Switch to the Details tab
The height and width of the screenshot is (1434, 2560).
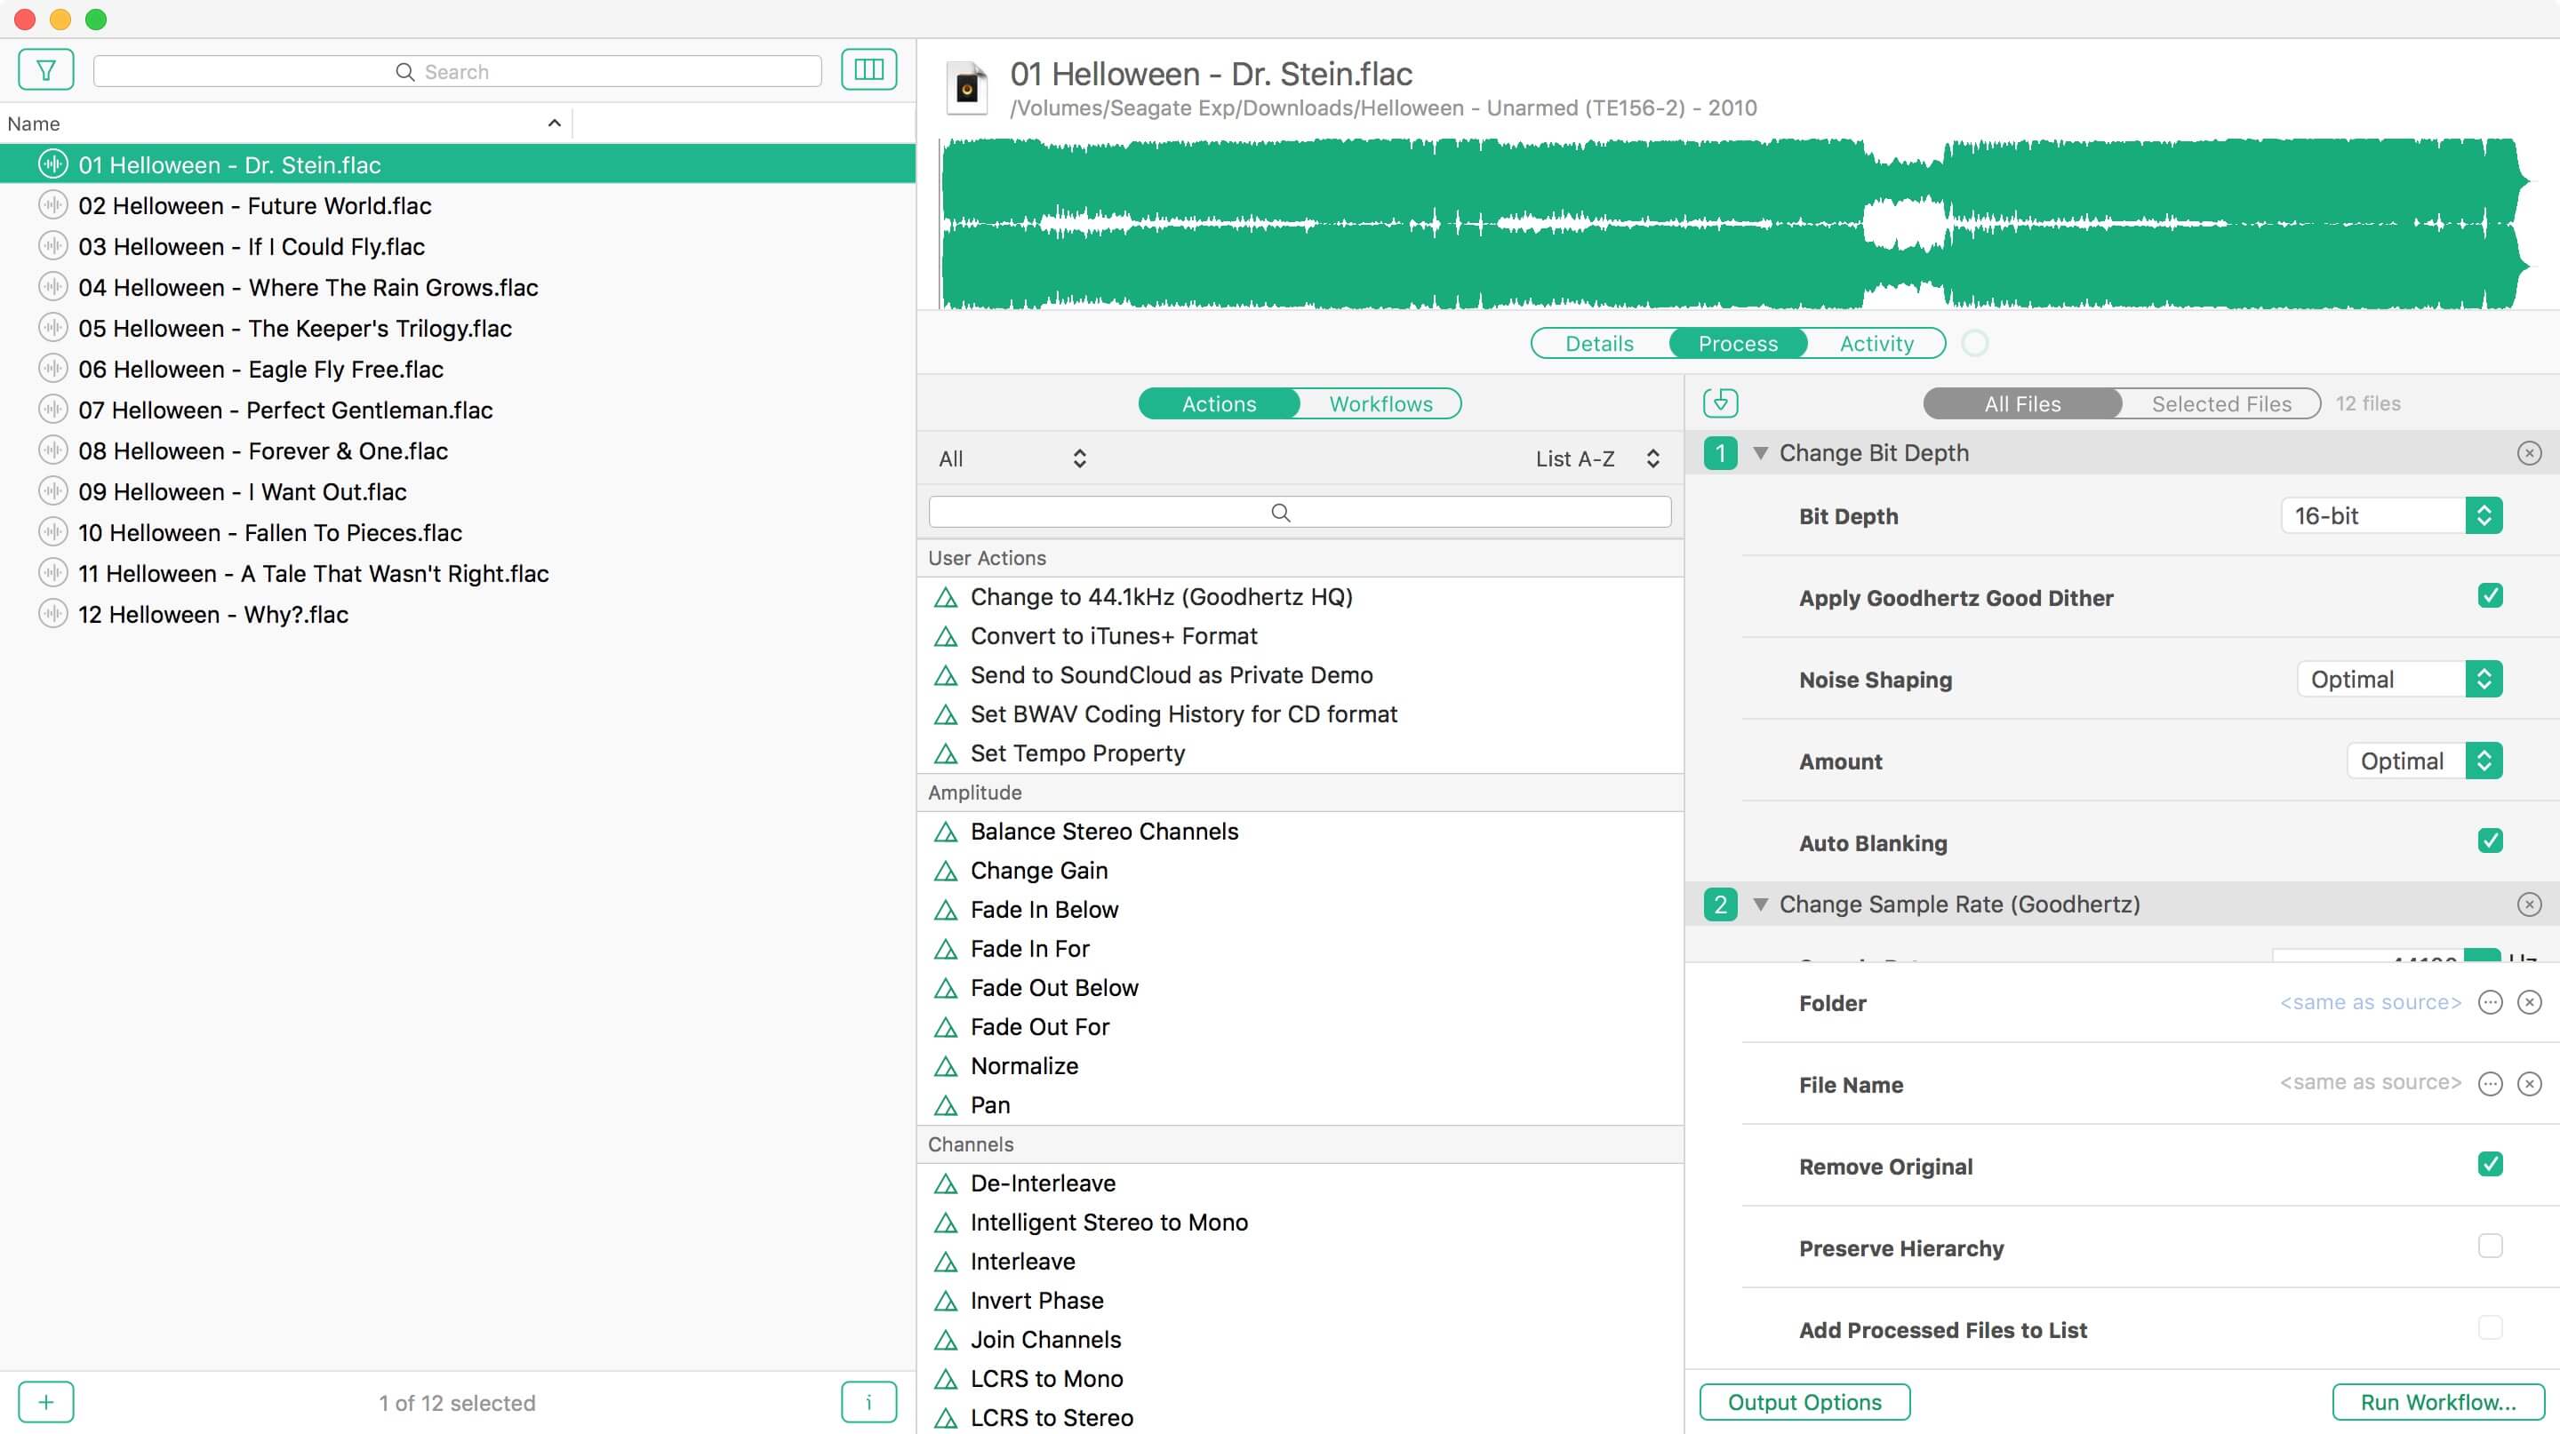pyautogui.click(x=1599, y=344)
